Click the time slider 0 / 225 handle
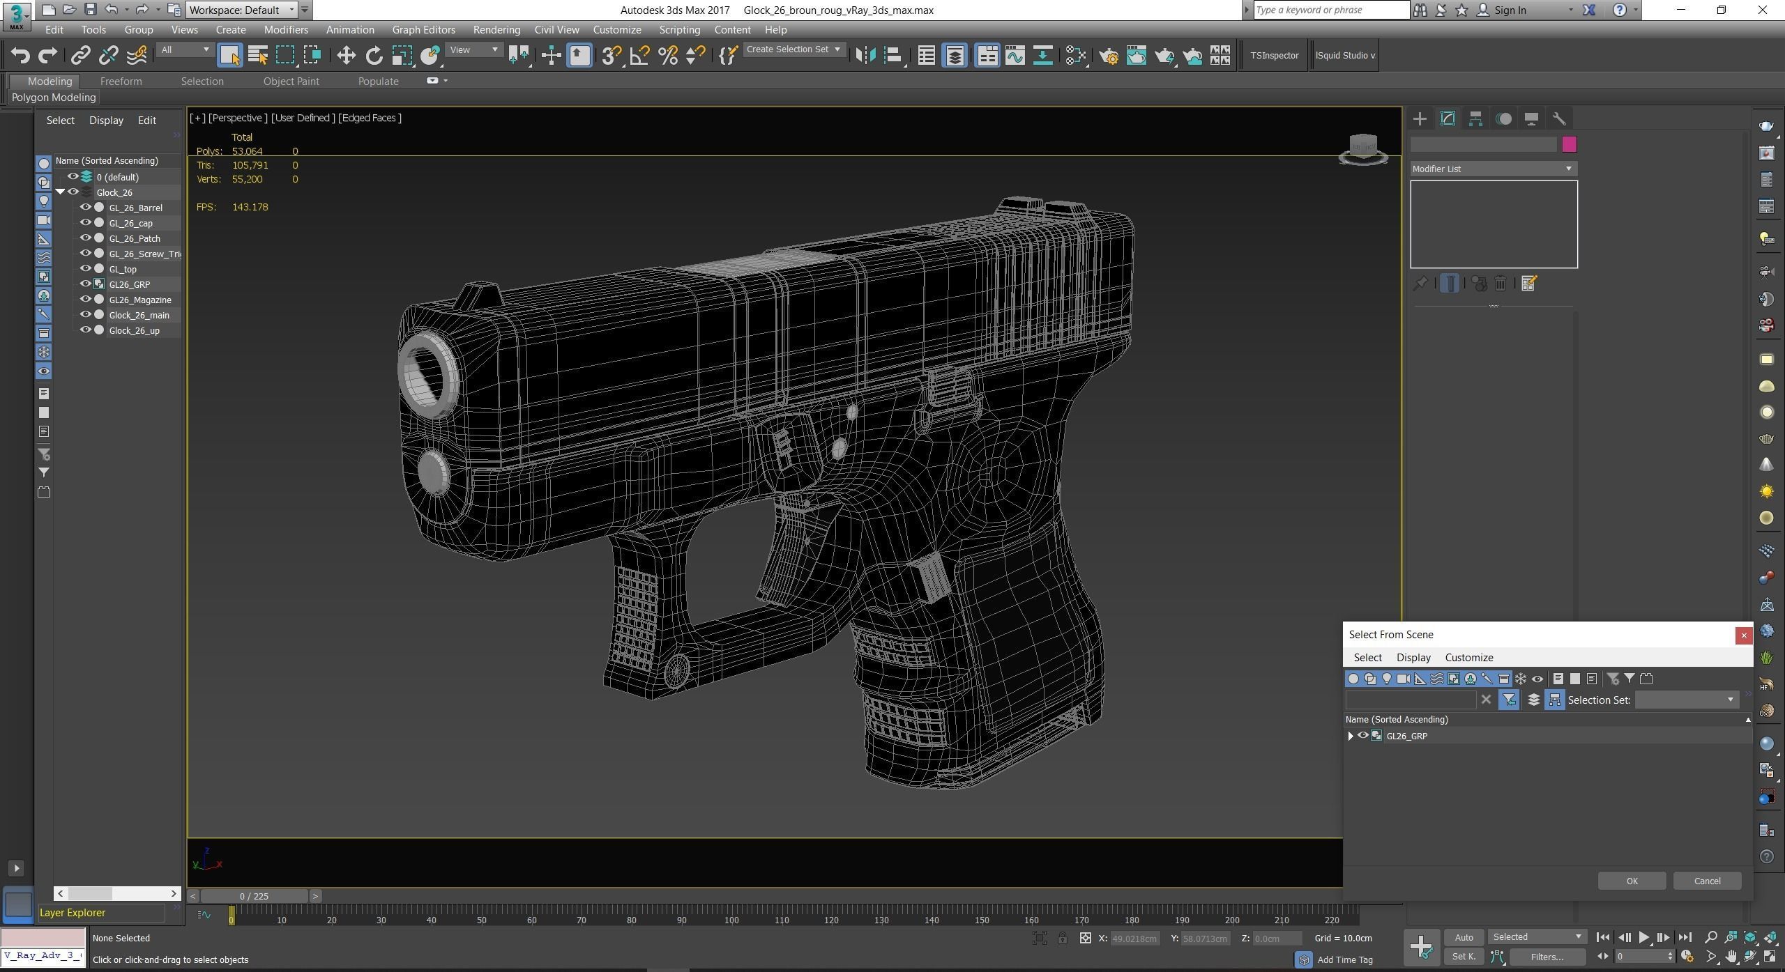Viewport: 1785px width, 972px height. point(254,896)
